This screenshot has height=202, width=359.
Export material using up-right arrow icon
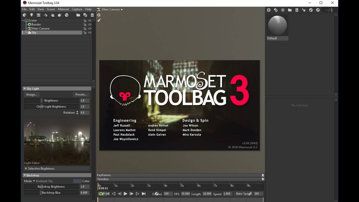pos(318,10)
